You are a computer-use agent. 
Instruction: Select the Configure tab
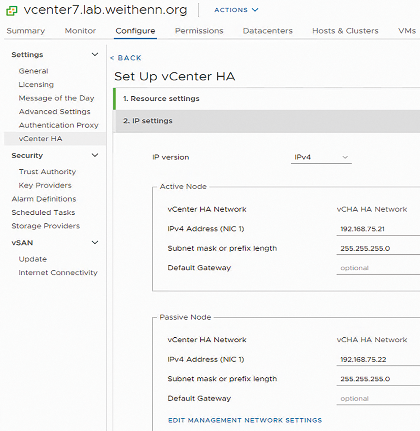tap(135, 31)
